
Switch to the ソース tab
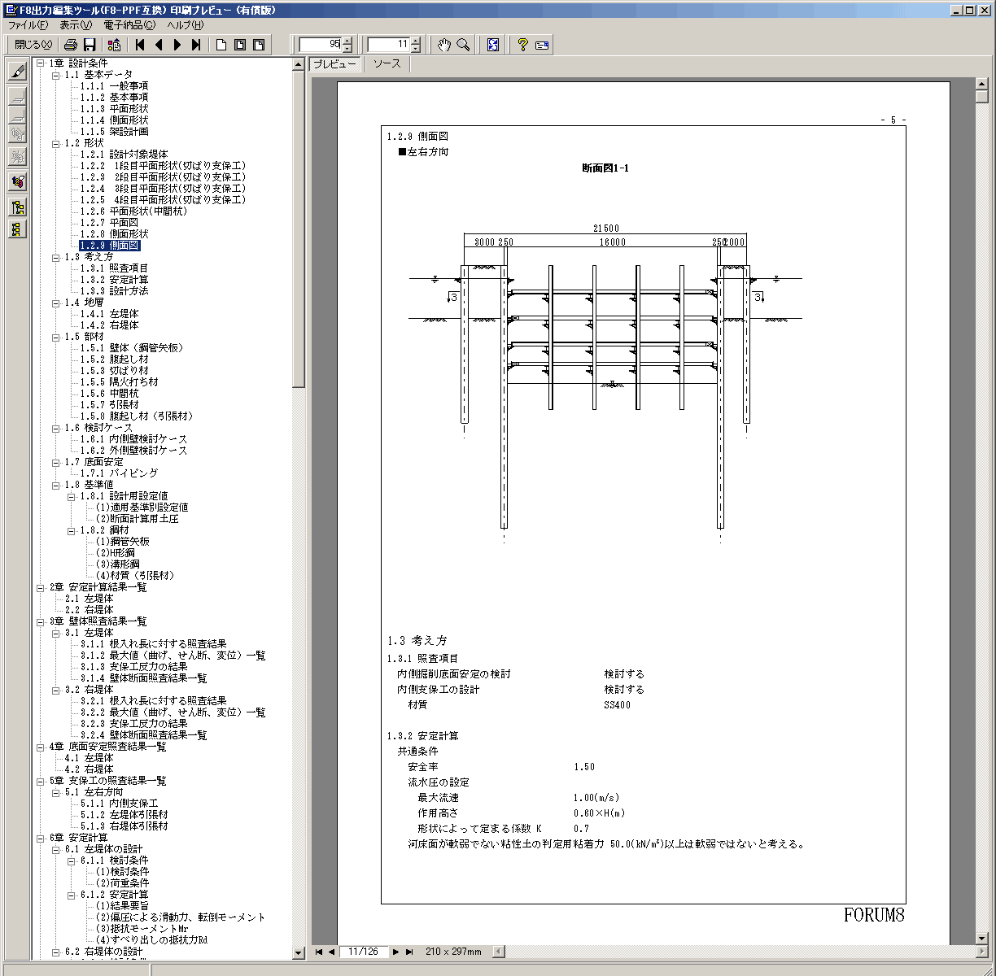click(x=387, y=64)
